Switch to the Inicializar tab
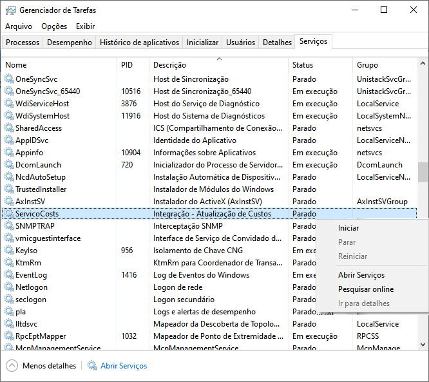The image size is (429, 382). click(x=202, y=43)
